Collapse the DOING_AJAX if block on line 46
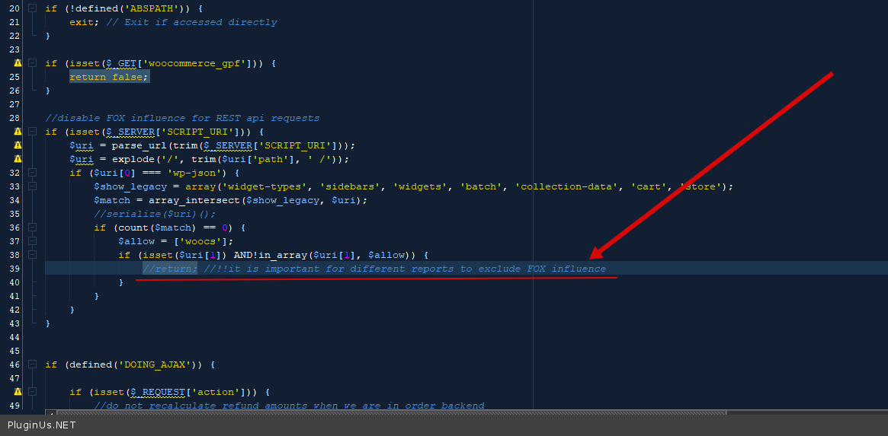The width and height of the screenshot is (888, 436). (x=32, y=364)
